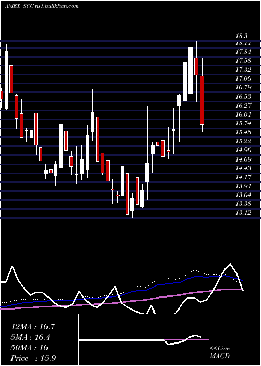The width and height of the screenshot is (261, 366).
Task: Click the 15.74 price axis label
Action: 243,123
